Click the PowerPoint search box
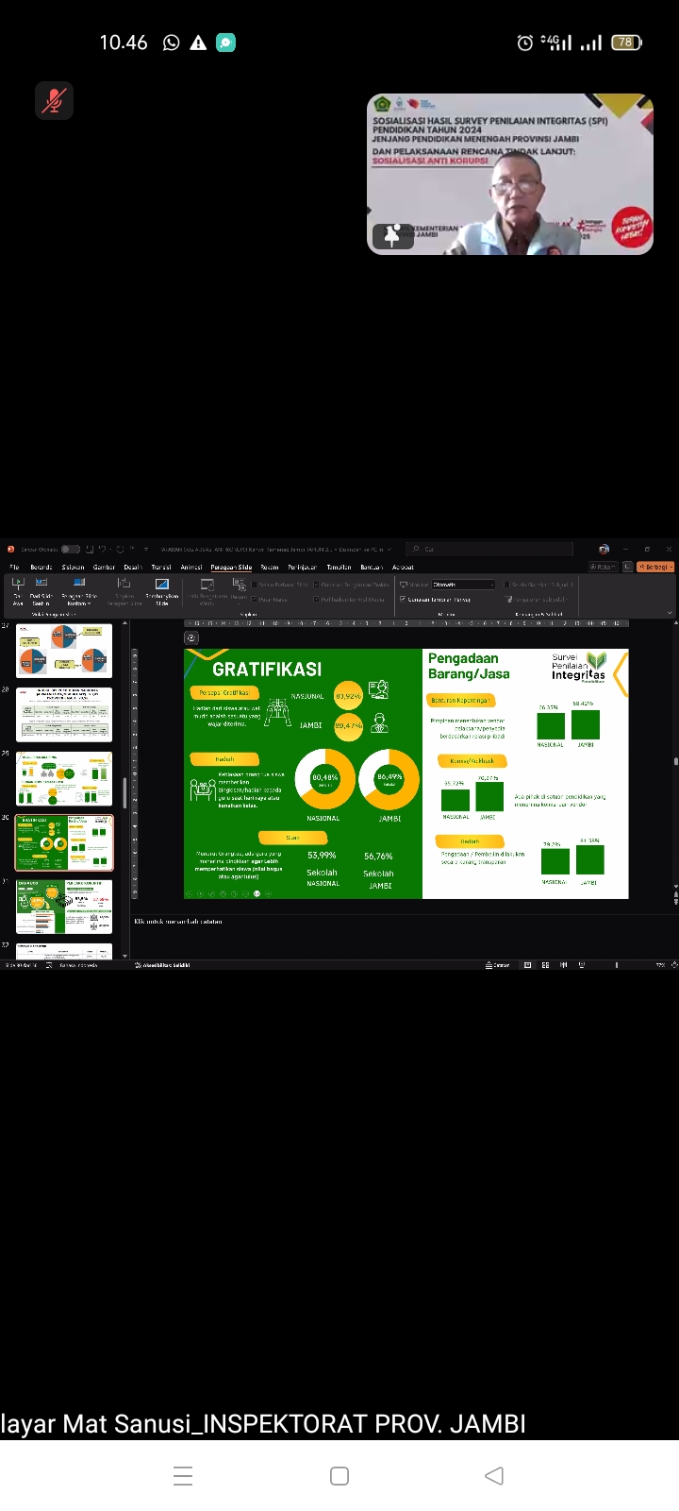 (490, 549)
